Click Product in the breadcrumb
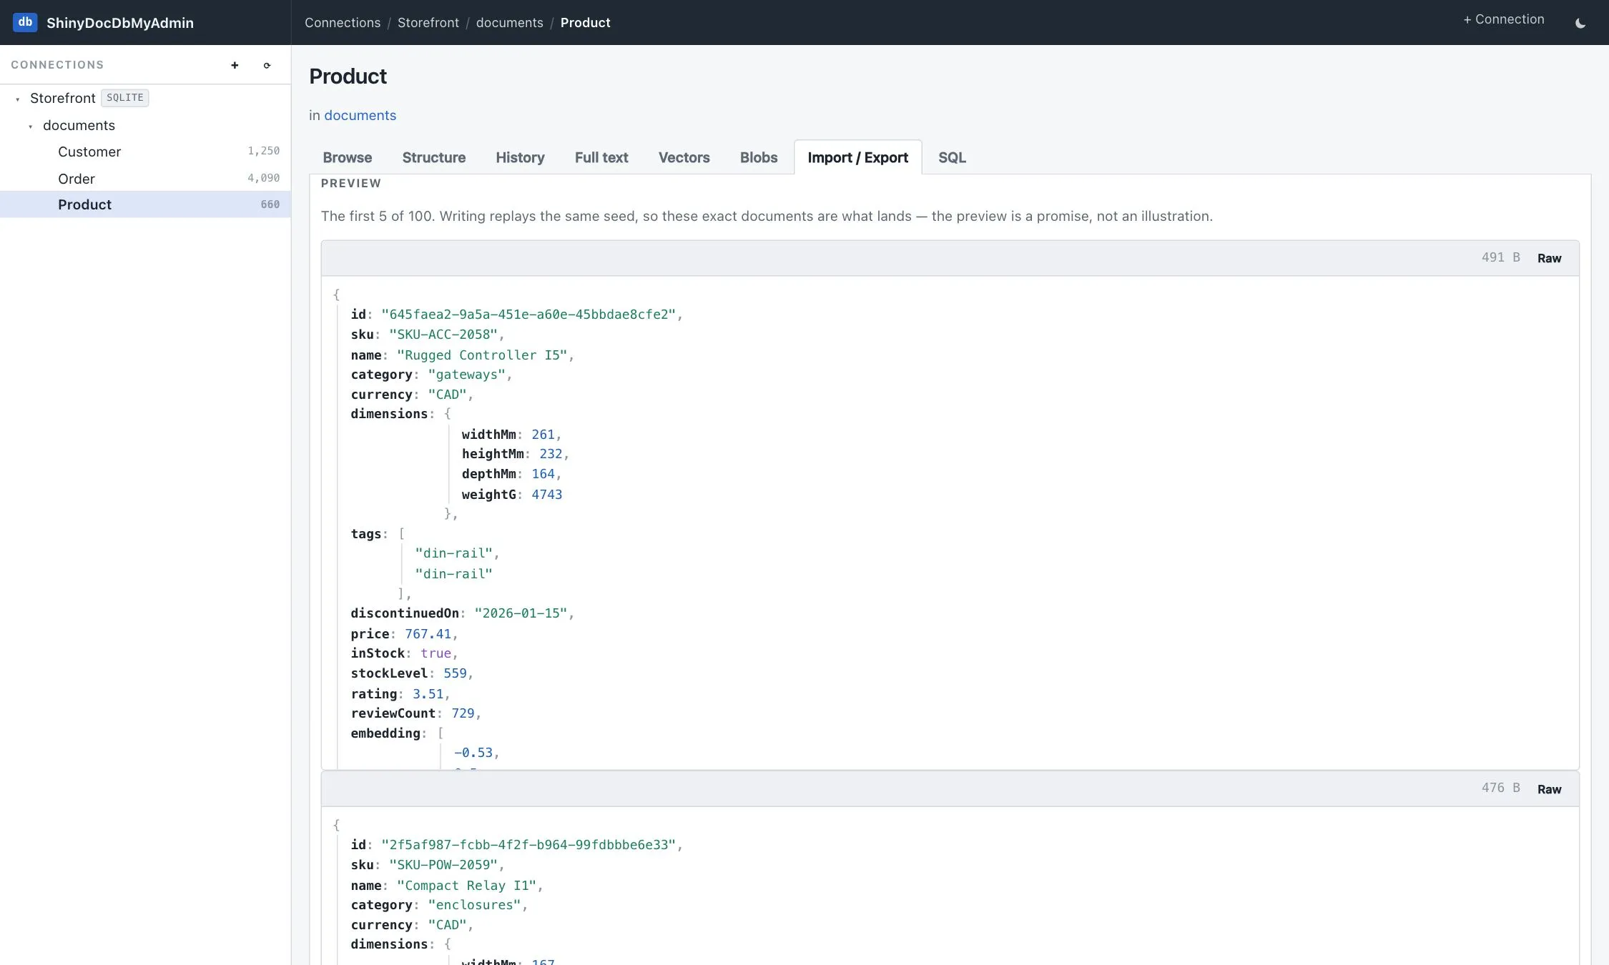 [x=585, y=23]
